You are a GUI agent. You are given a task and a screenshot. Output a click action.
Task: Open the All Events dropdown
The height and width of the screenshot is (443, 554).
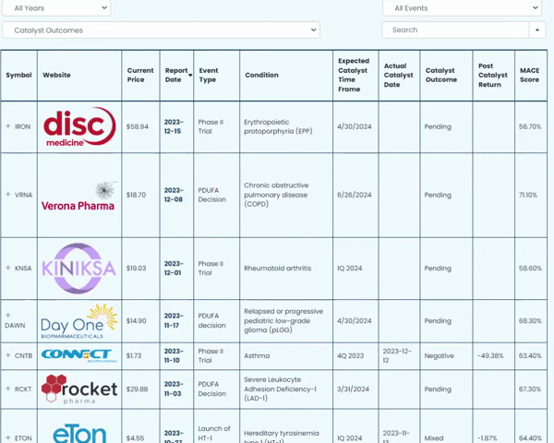coord(462,7)
